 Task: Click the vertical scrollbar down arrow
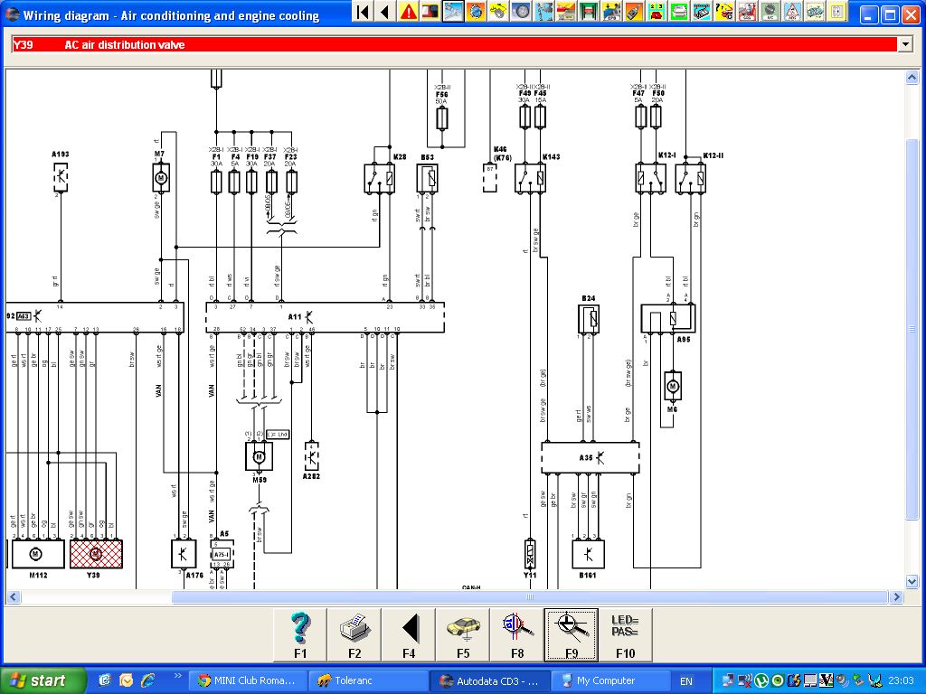pyautogui.click(x=912, y=581)
